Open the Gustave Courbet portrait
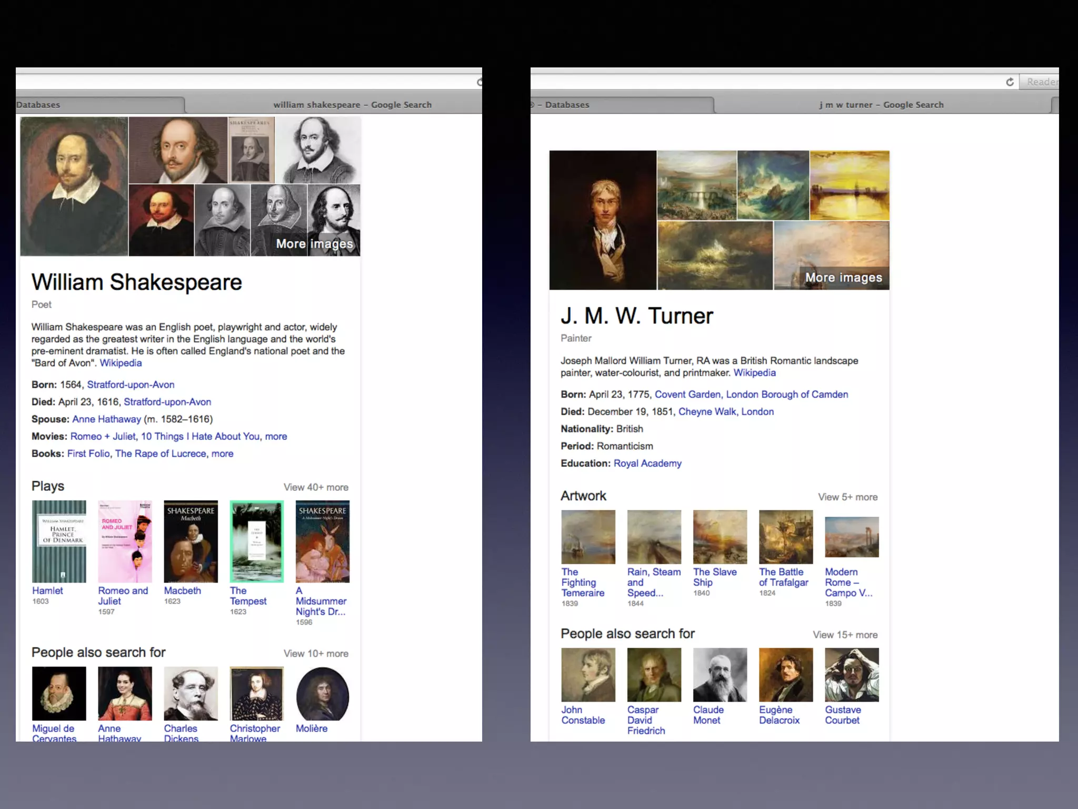Screen dimensions: 1078x809 click(851, 675)
